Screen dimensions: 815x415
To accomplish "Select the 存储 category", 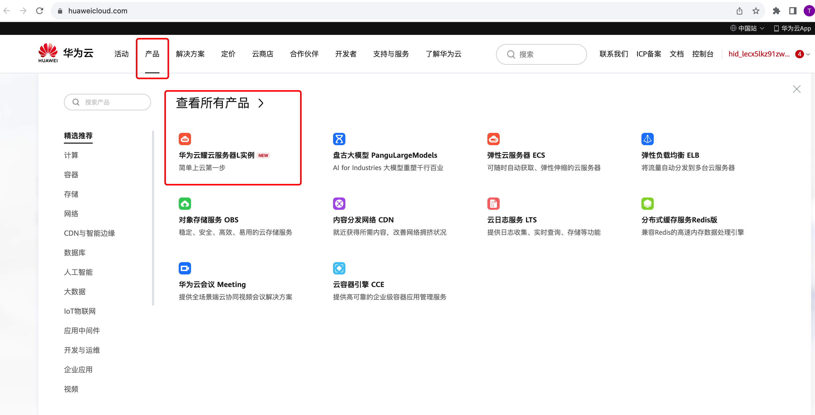I will (71, 194).
